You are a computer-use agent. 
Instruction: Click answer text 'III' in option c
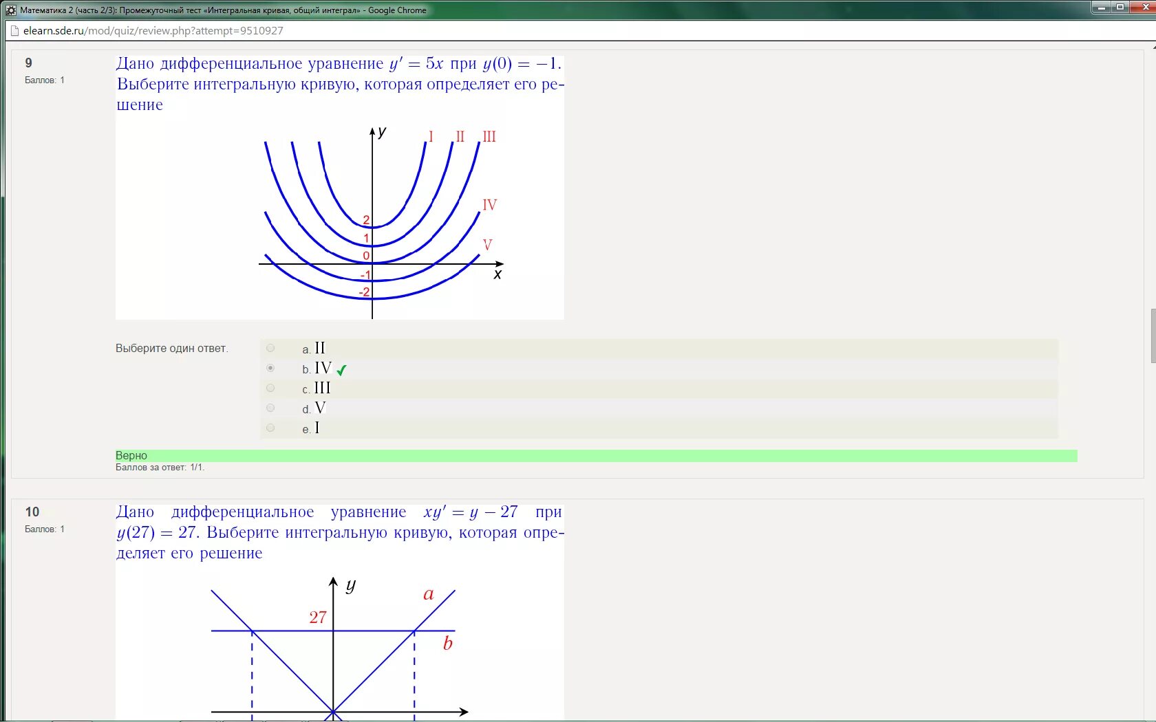[x=323, y=388]
